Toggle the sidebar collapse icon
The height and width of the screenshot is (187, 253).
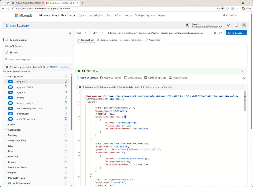70,33
